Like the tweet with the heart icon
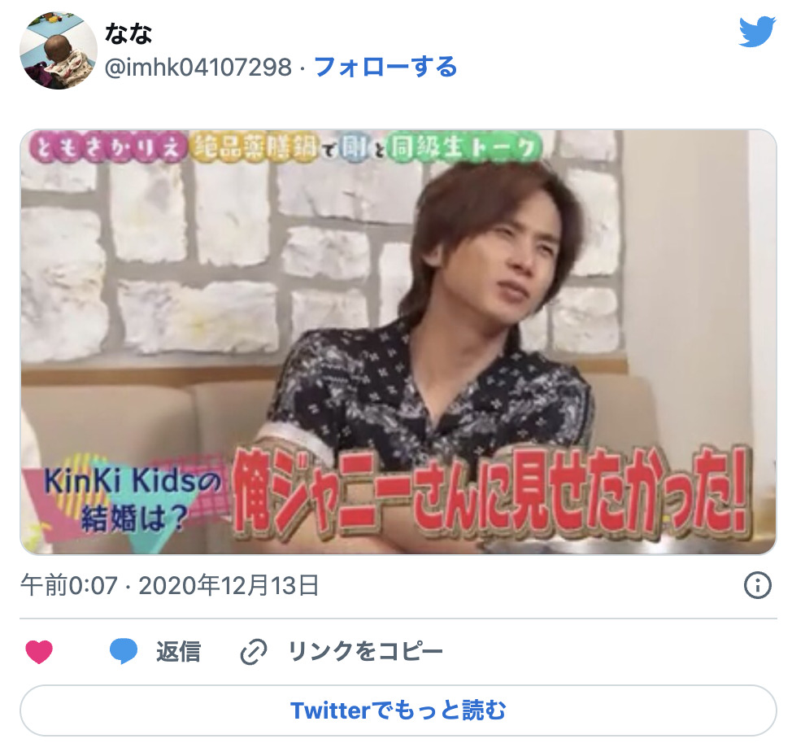792x752 pixels. (x=39, y=651)
